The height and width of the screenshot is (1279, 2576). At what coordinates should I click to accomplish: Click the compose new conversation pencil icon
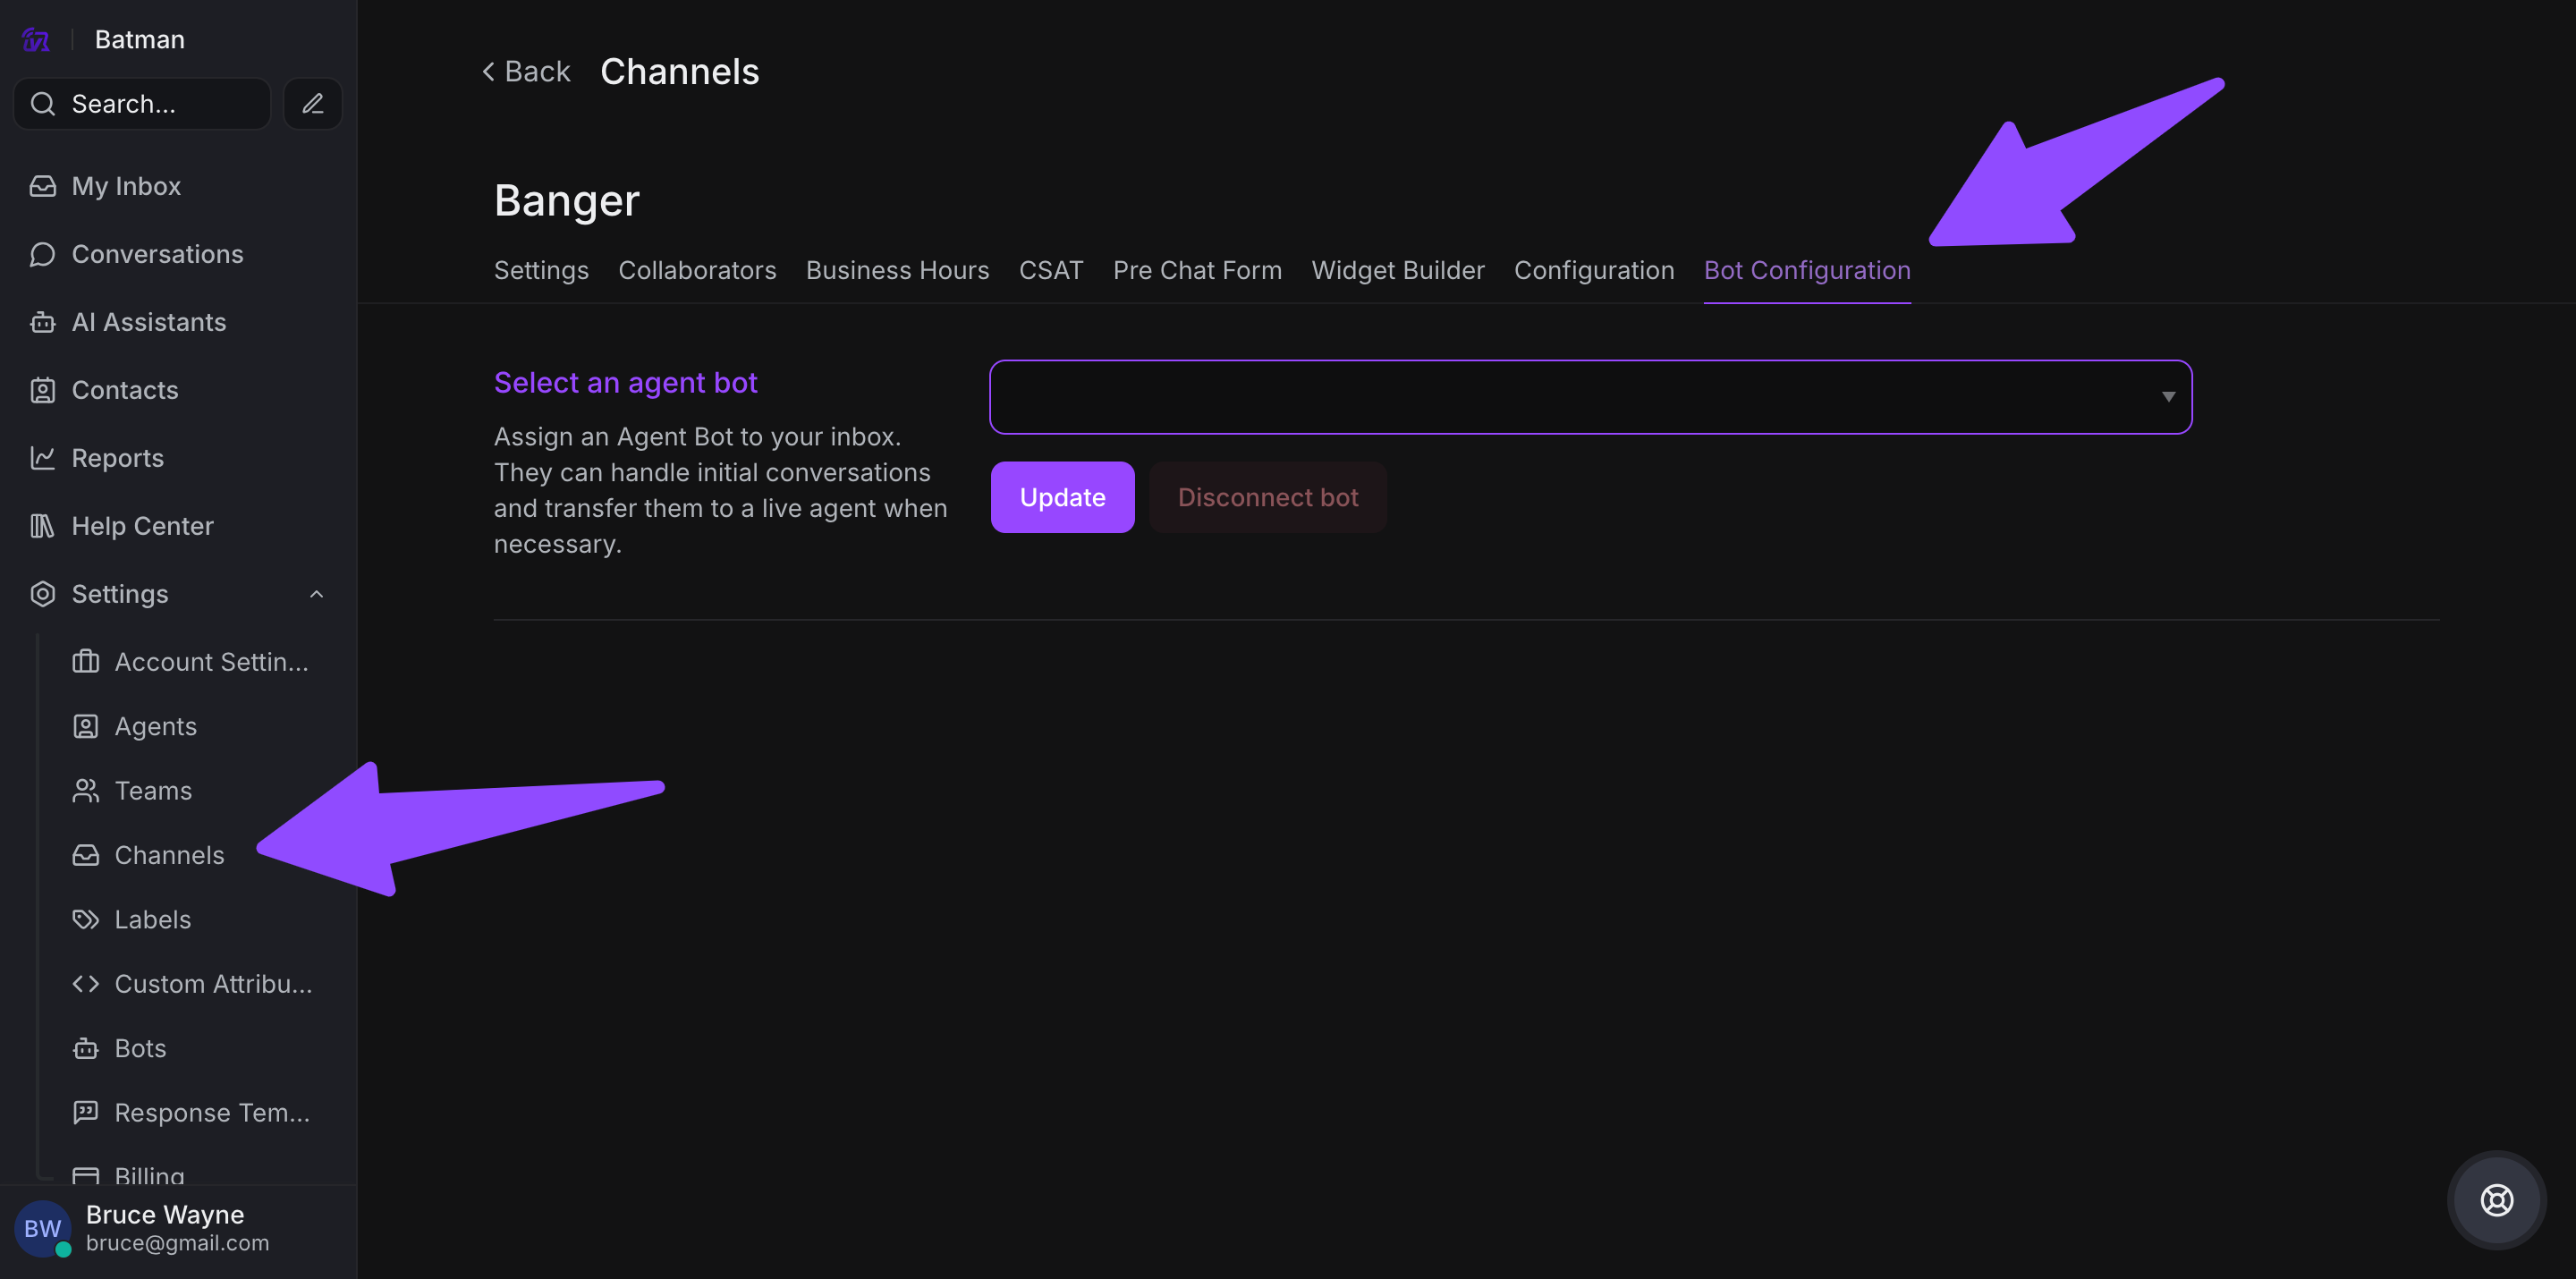(312, 104)
